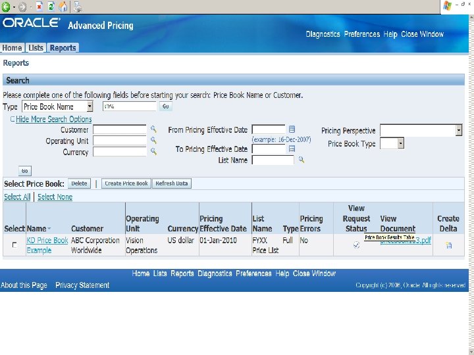Click the footer Reports link
Screen dimensions: 474x355
pos(182,273)
